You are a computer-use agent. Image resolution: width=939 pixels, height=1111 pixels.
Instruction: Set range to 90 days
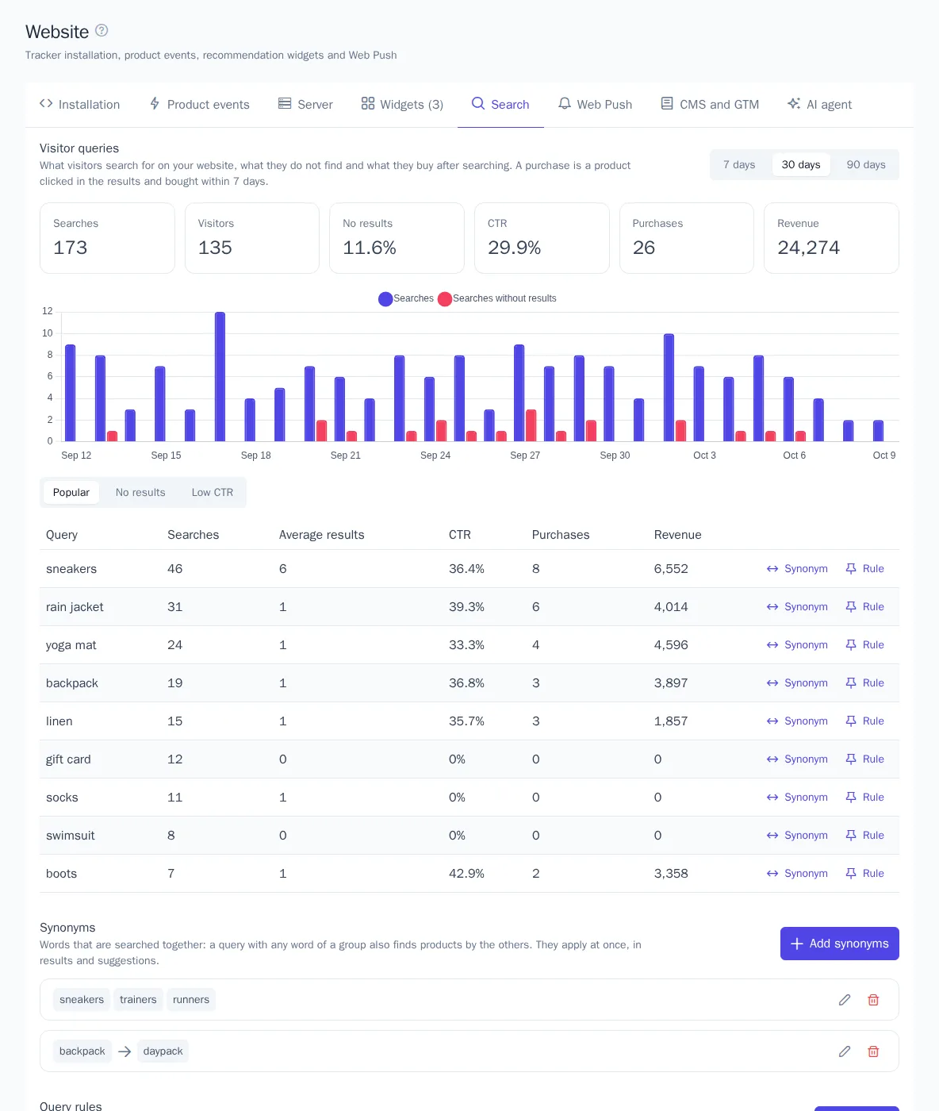866,164
